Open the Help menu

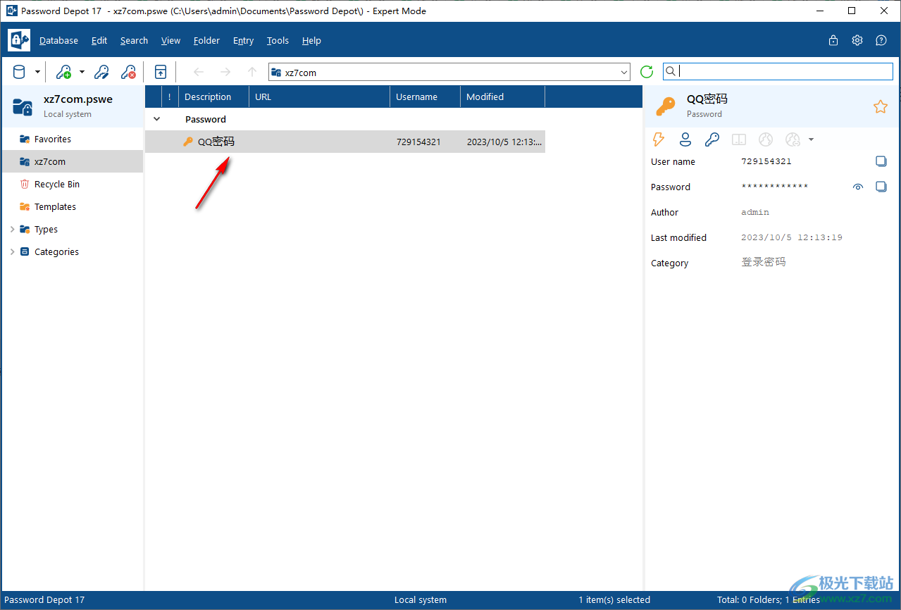point(311,40)
